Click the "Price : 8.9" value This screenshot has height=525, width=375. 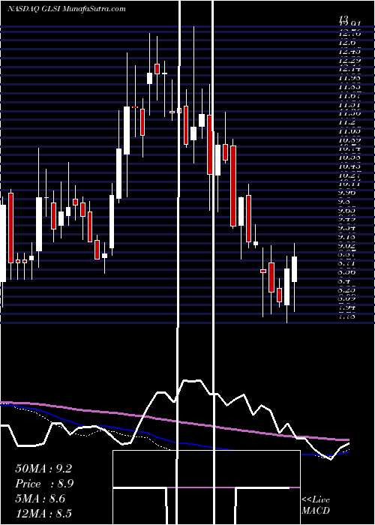[x=44, y=484]
